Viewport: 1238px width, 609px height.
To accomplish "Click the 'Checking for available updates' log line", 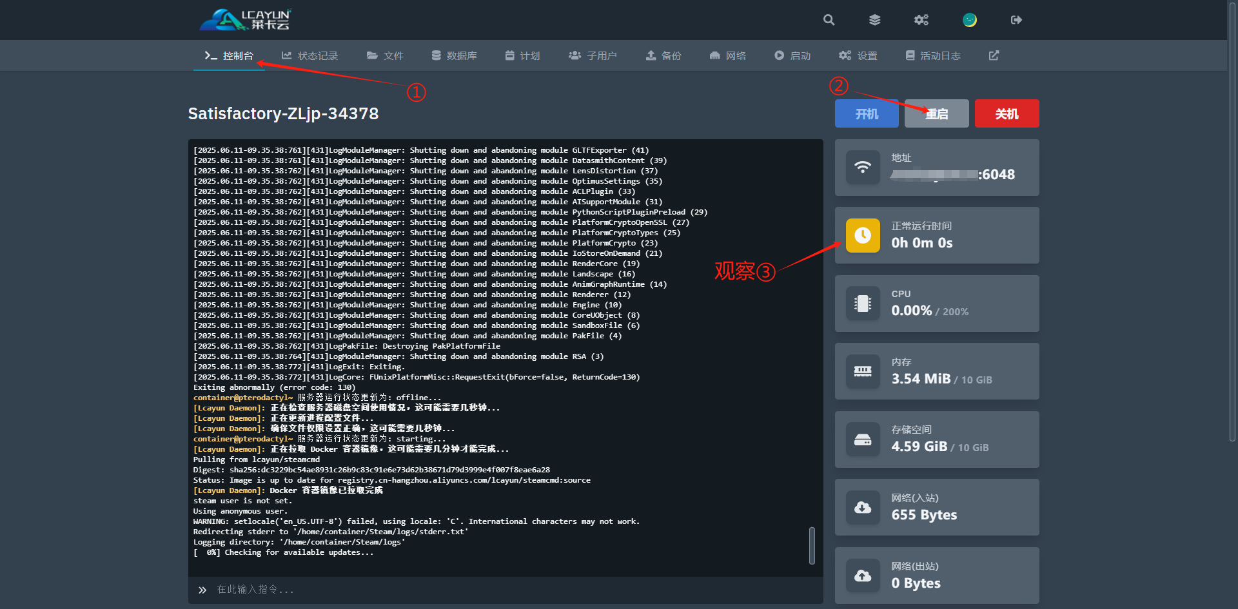I will 283,552.
